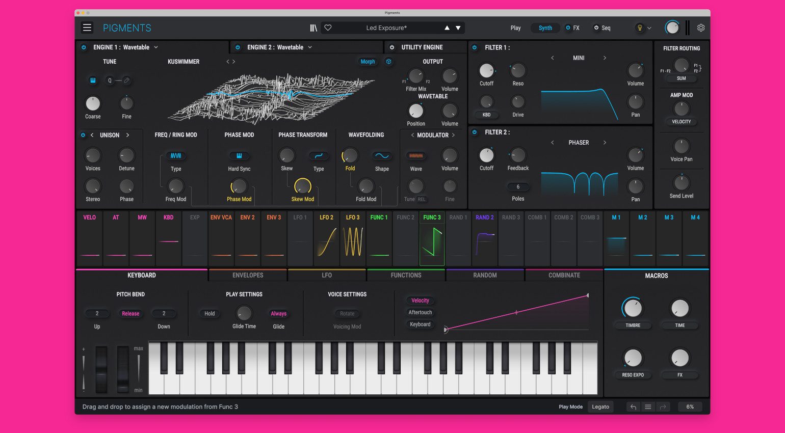Open the pitch bend Up range selector

point(97,314)
